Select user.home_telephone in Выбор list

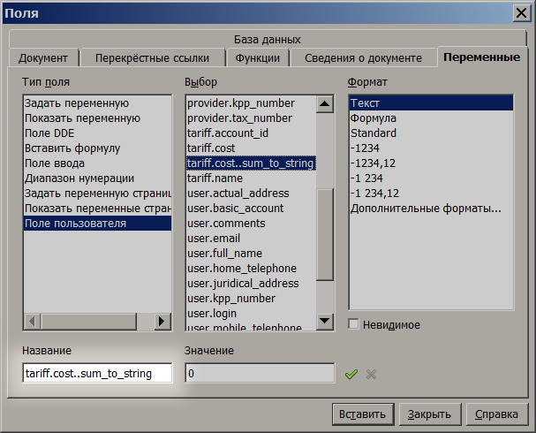(x=252, y=269)
